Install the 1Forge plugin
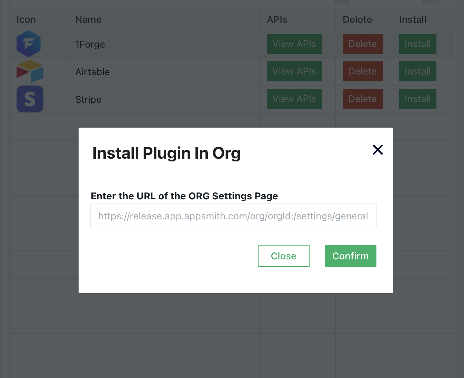Viewport: 464px width, 378px height. point(417,44)
